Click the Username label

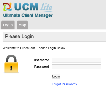(x=41, y=60)
